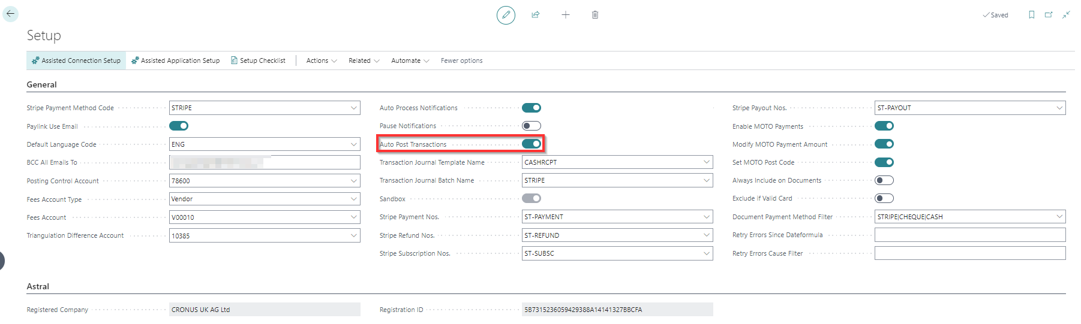Viewport: 1081px width, 324px height.
Task: Click the BCC All Emails To field
Action: (264, 162)
